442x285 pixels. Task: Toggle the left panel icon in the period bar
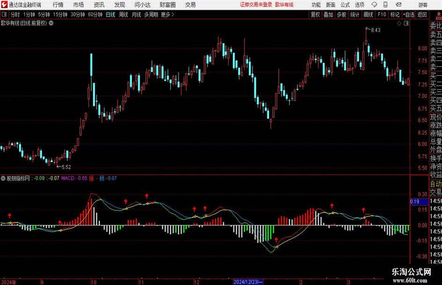(4, 15)
